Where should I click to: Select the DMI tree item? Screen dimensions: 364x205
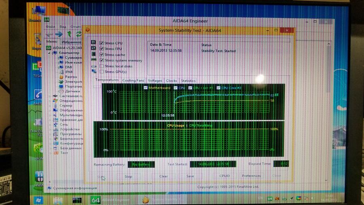coord(66,67)
